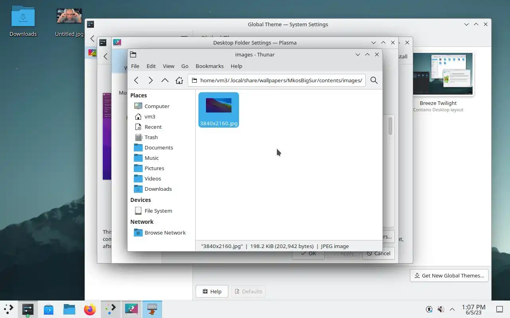510x318 pixels.
Task: Open the file manager from taskbar
Action: [69, 309]
